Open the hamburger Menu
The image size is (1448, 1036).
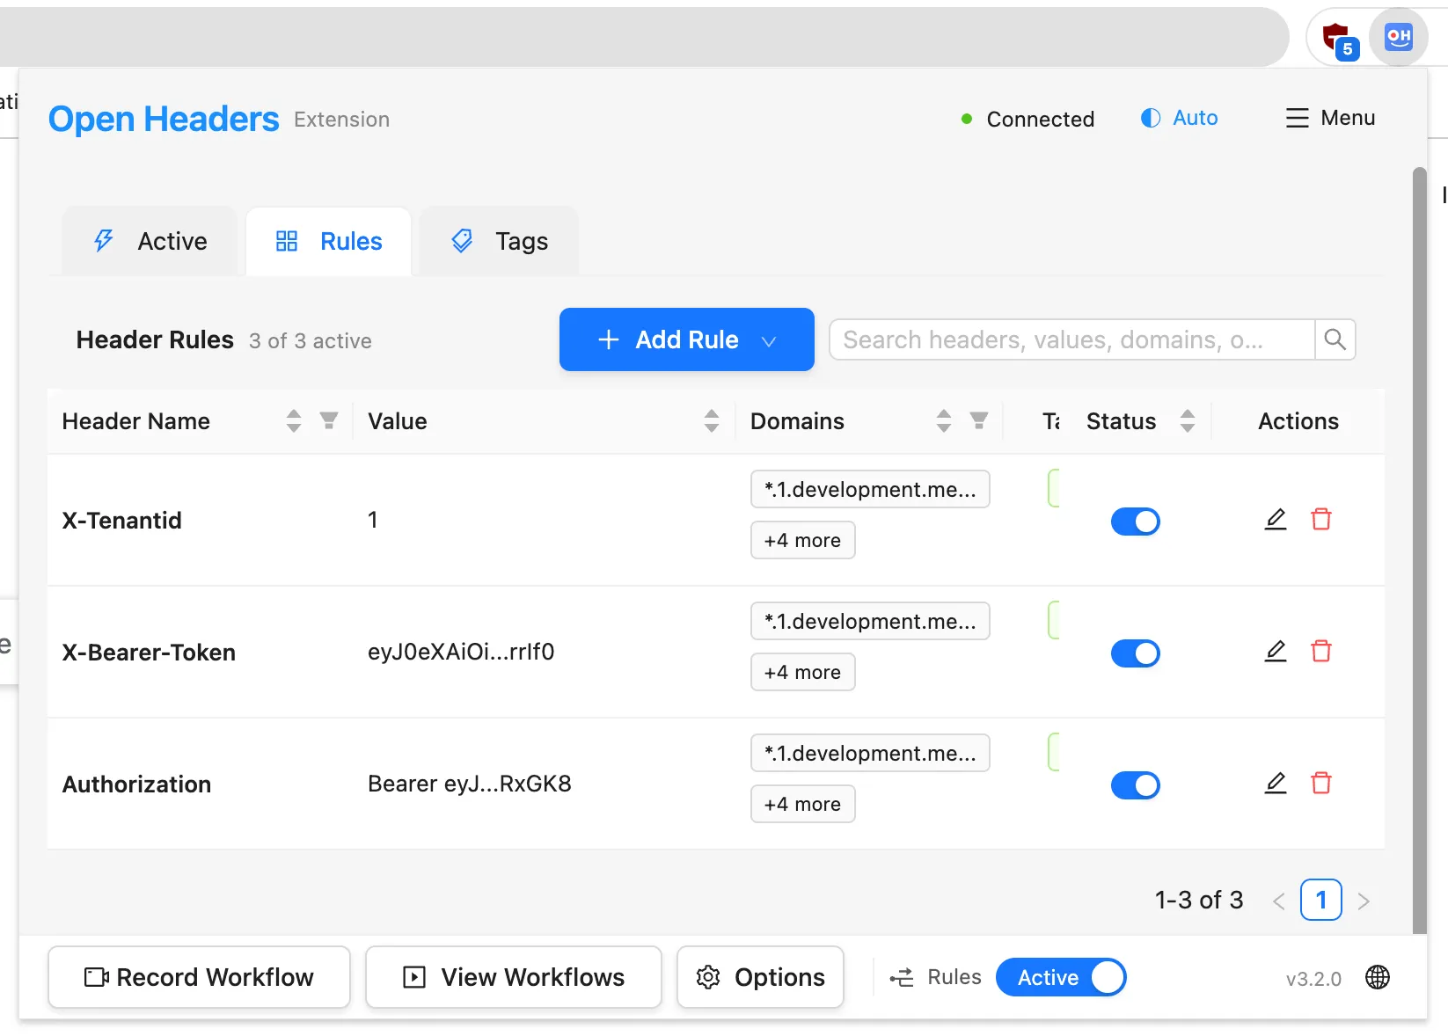[x=1329, y=118]
